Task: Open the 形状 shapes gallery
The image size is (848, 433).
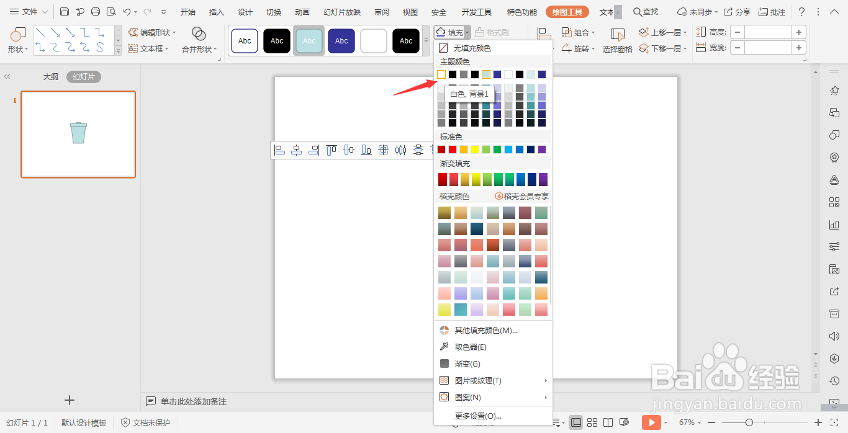Action: point(17,40)
